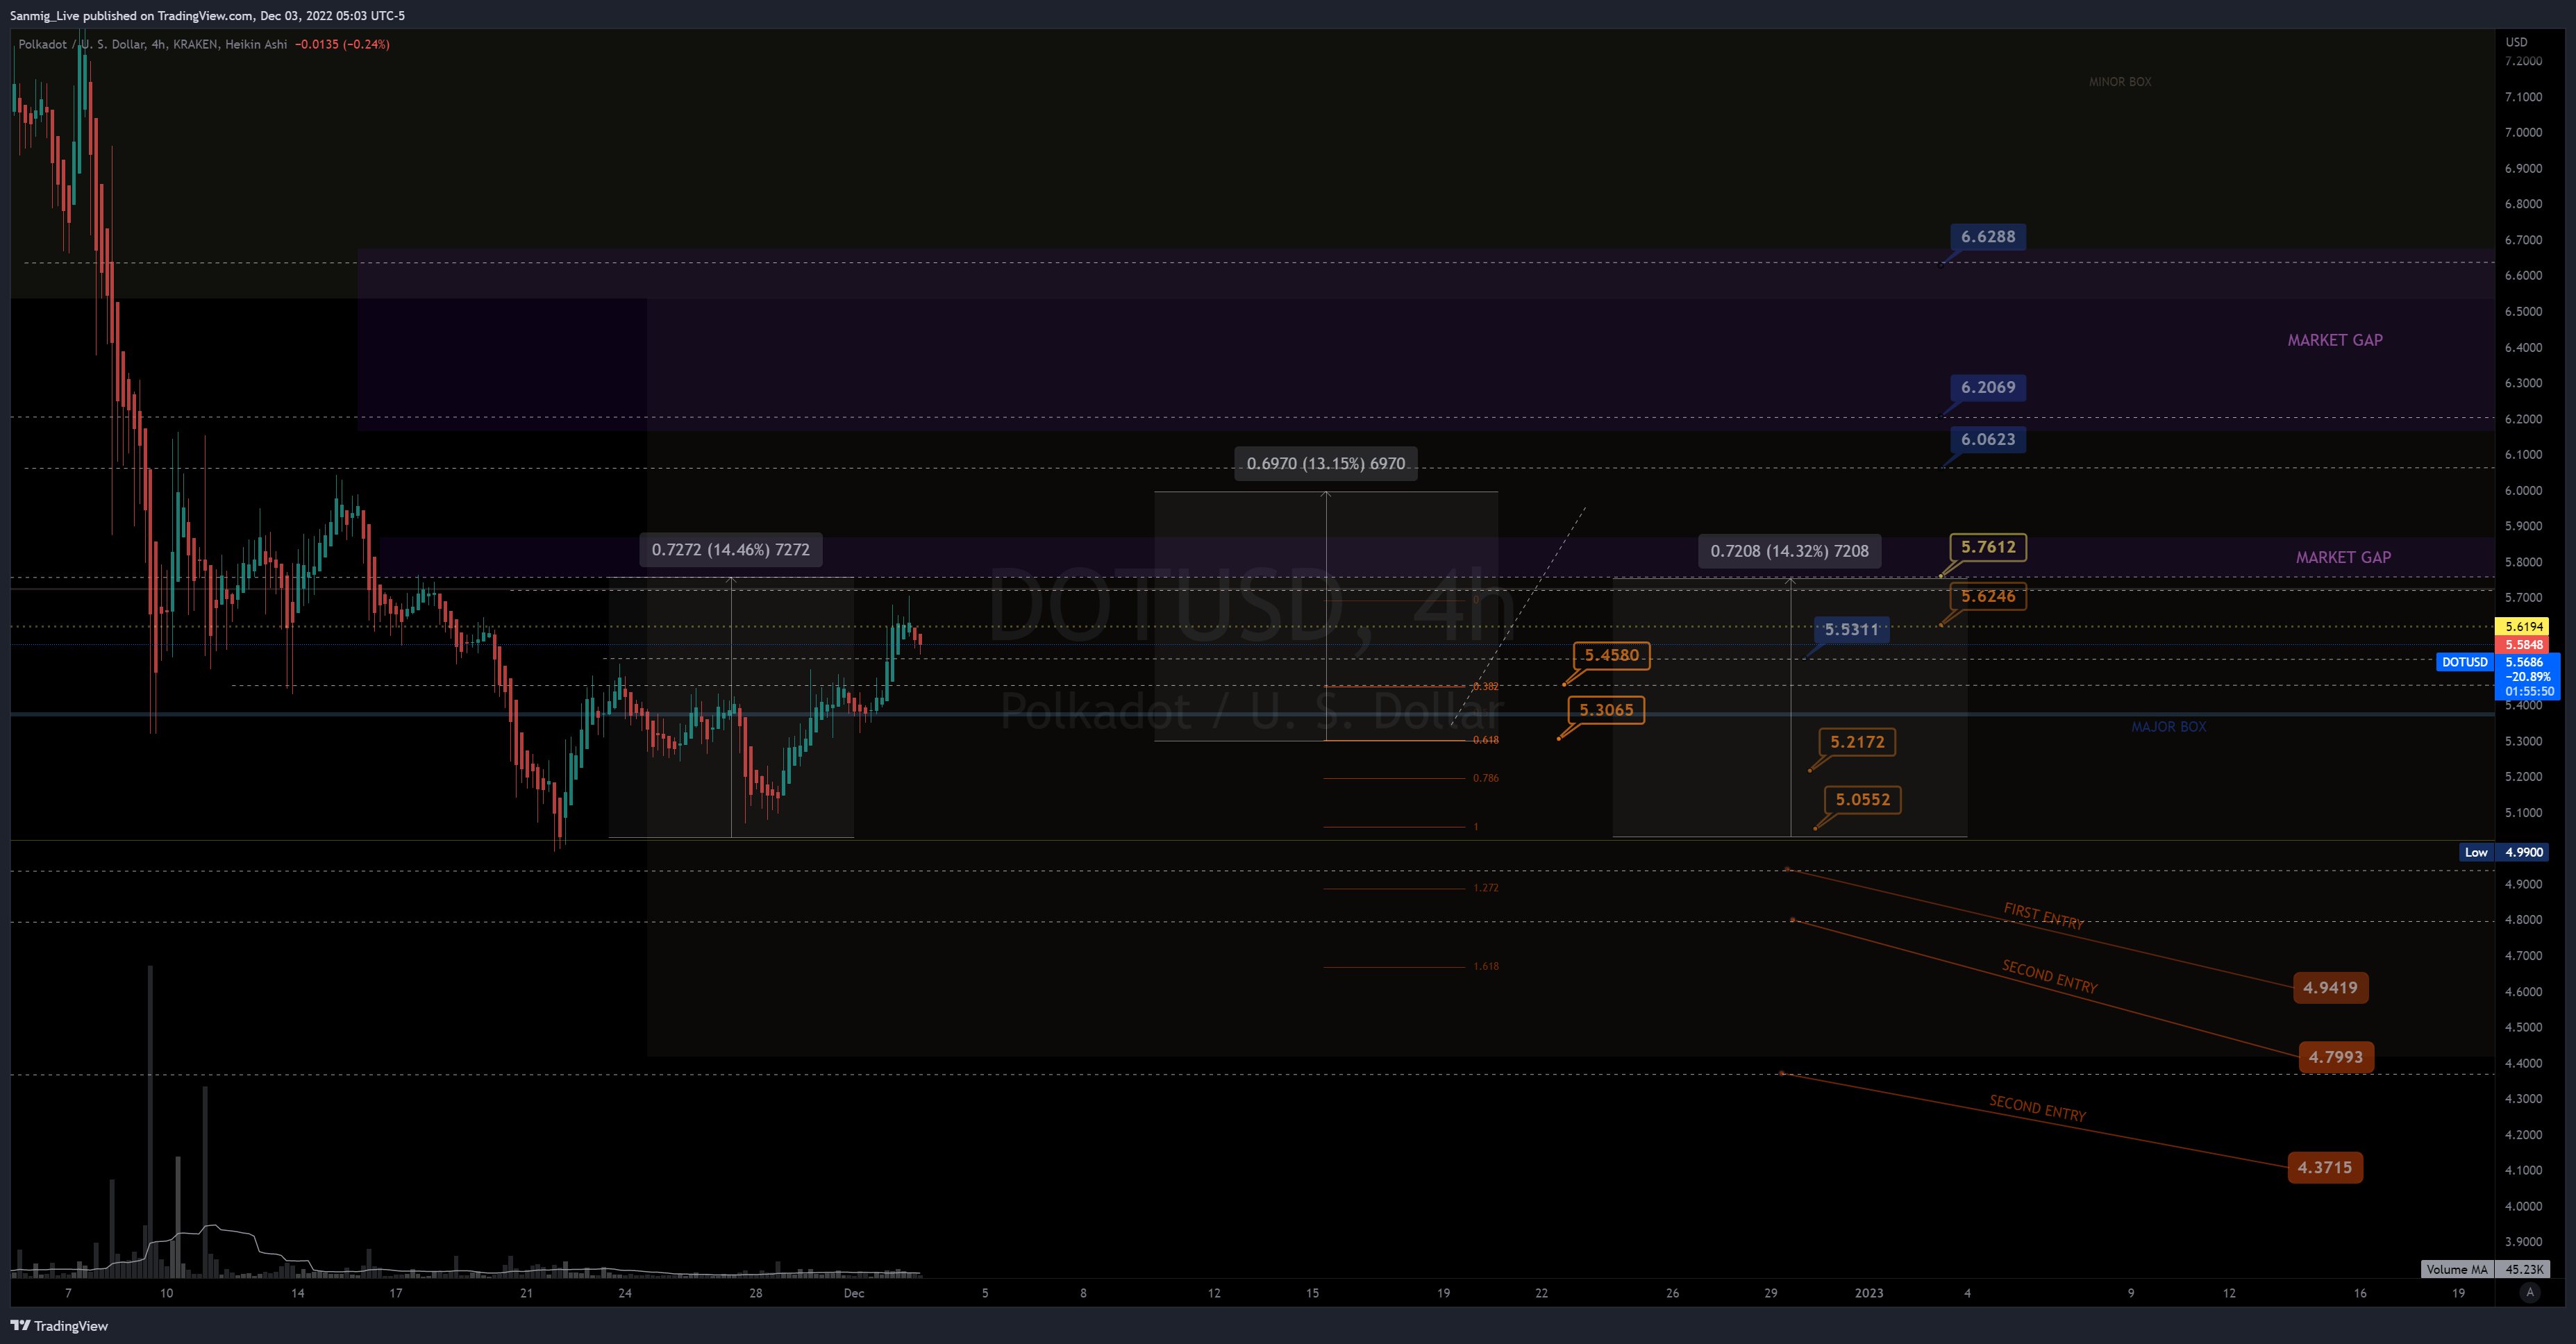This screenshot has height=1344, width=2576.
Task: Click the 5.4580 orange price label
Action: [x=1611, y=655]
